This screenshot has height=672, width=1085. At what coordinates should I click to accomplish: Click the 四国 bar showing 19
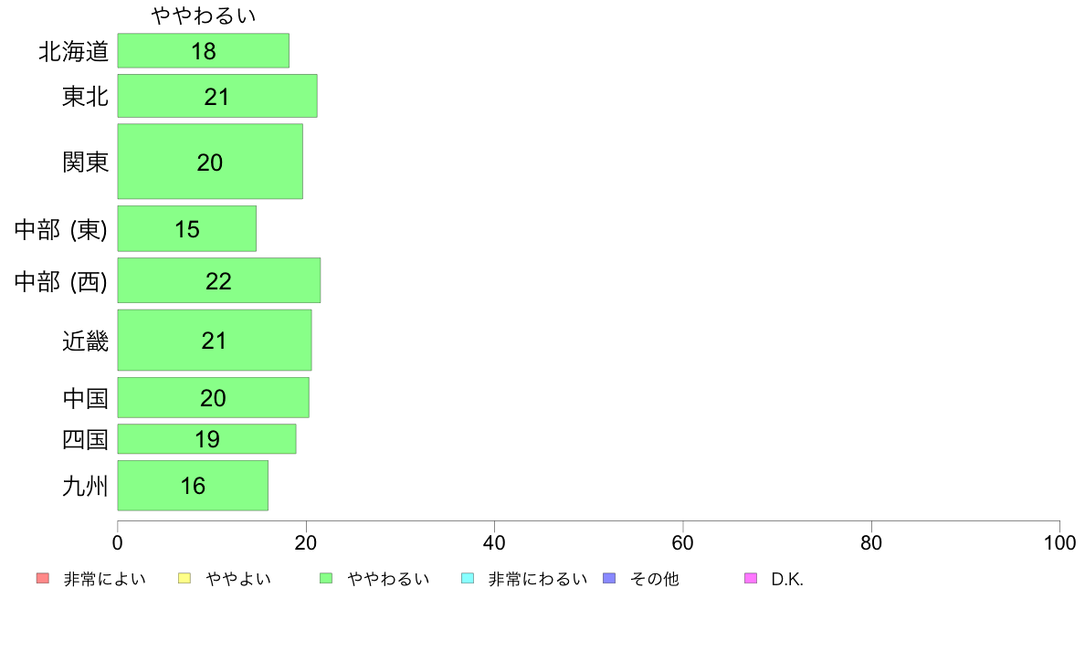click(206, 439)
